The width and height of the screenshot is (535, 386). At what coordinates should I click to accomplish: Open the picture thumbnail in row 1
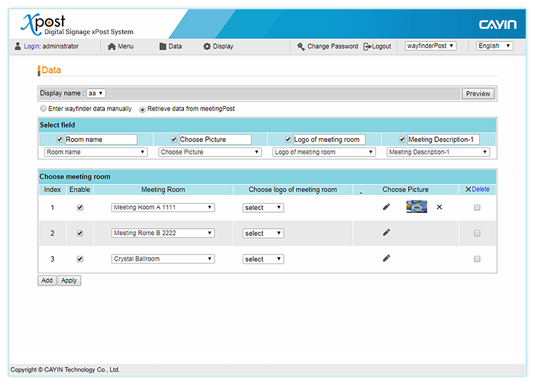[x=417, y=207]
